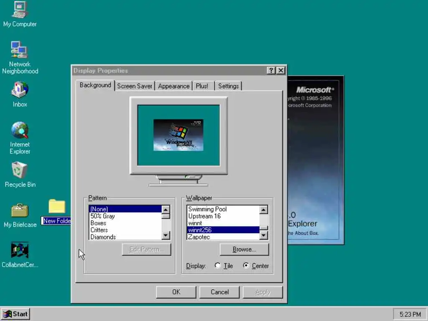Select the Swimming Pool wallpaper
The height and width of the screenshot is (321, 428).
coord(223,209)
